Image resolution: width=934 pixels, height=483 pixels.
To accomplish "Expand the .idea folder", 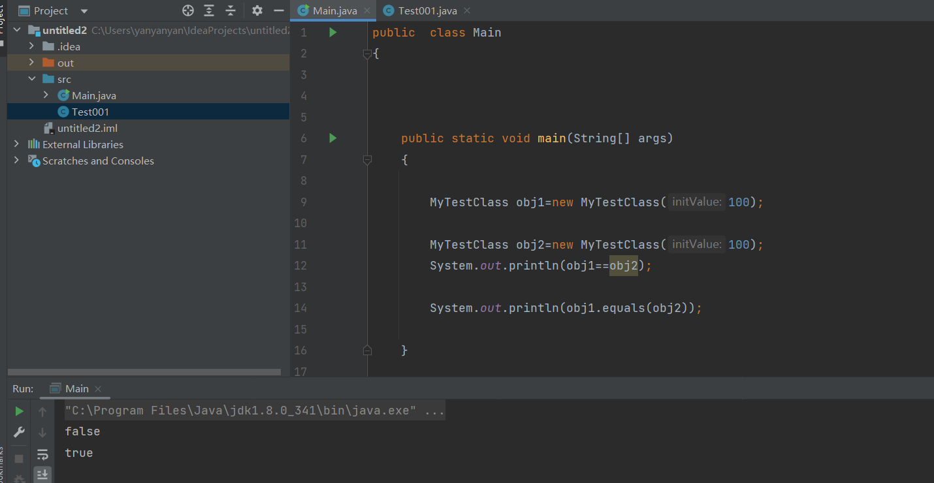I will (x=31, y=46).
